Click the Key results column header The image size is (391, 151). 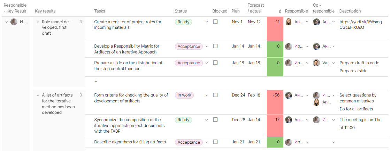(x=45, y=11)
